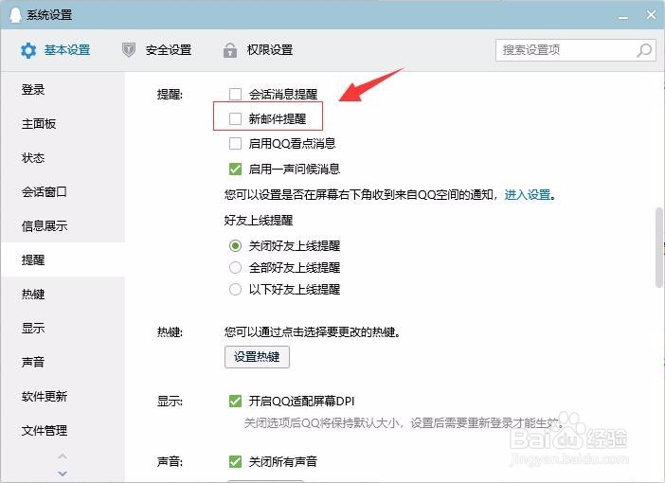Click the sidebar down chevron arrow
This screenshot has height=483, width=665.
[x=63, y=474]
